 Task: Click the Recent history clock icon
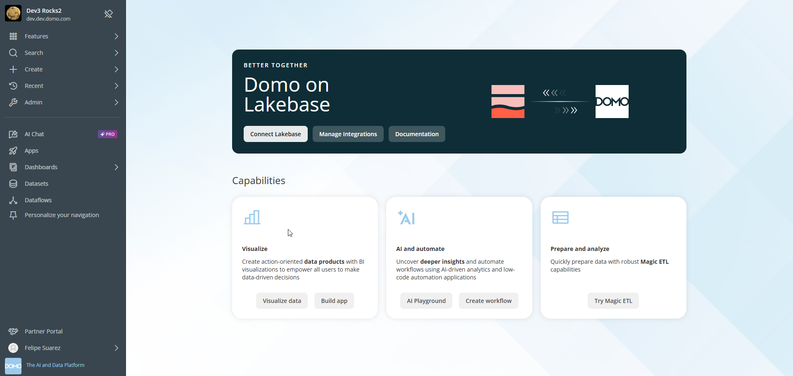coord(13,86)
